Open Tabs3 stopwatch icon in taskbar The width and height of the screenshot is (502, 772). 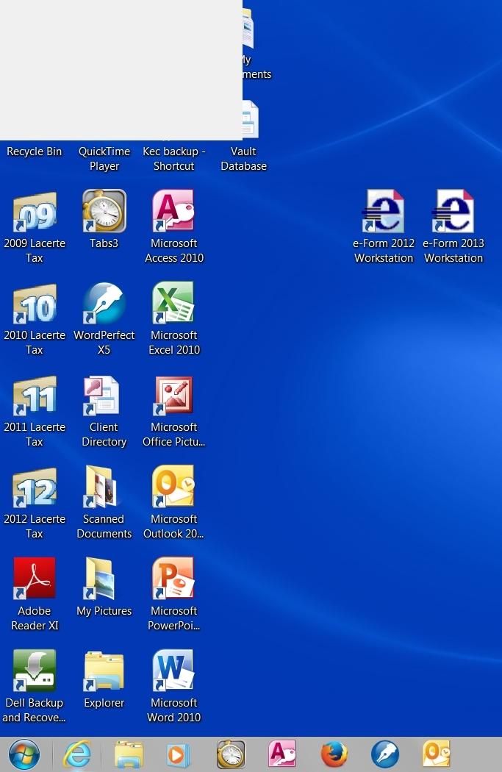tap(231, 754)
